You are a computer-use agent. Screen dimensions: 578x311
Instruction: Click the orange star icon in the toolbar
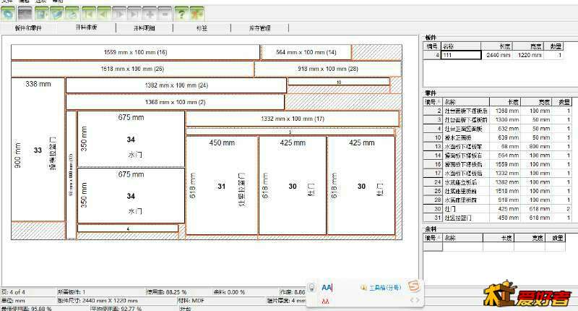coord(197,14)
